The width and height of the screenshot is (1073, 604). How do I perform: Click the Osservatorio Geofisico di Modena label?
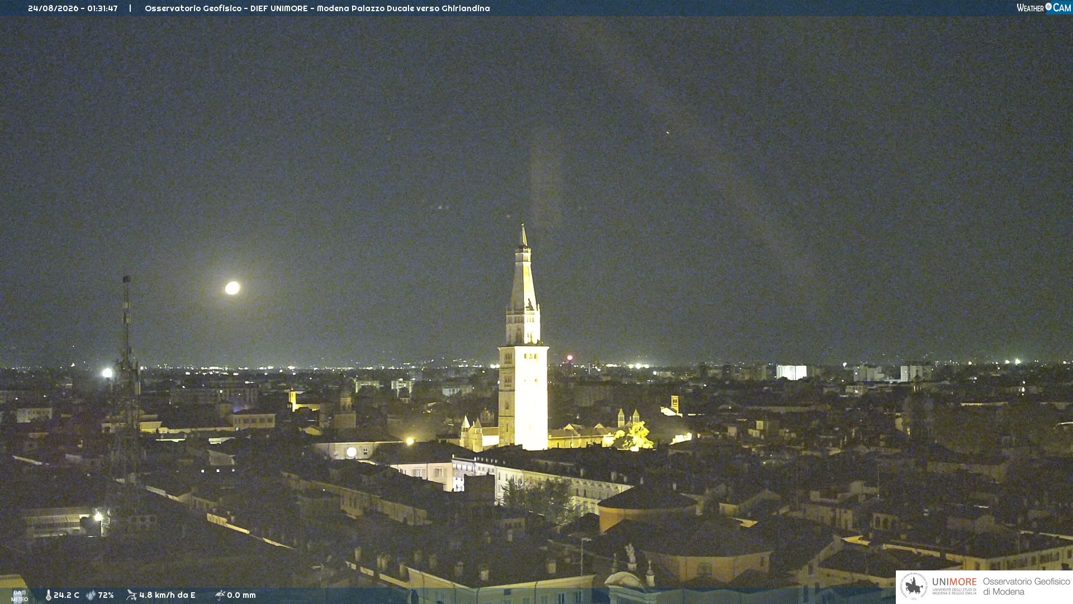1026,587
